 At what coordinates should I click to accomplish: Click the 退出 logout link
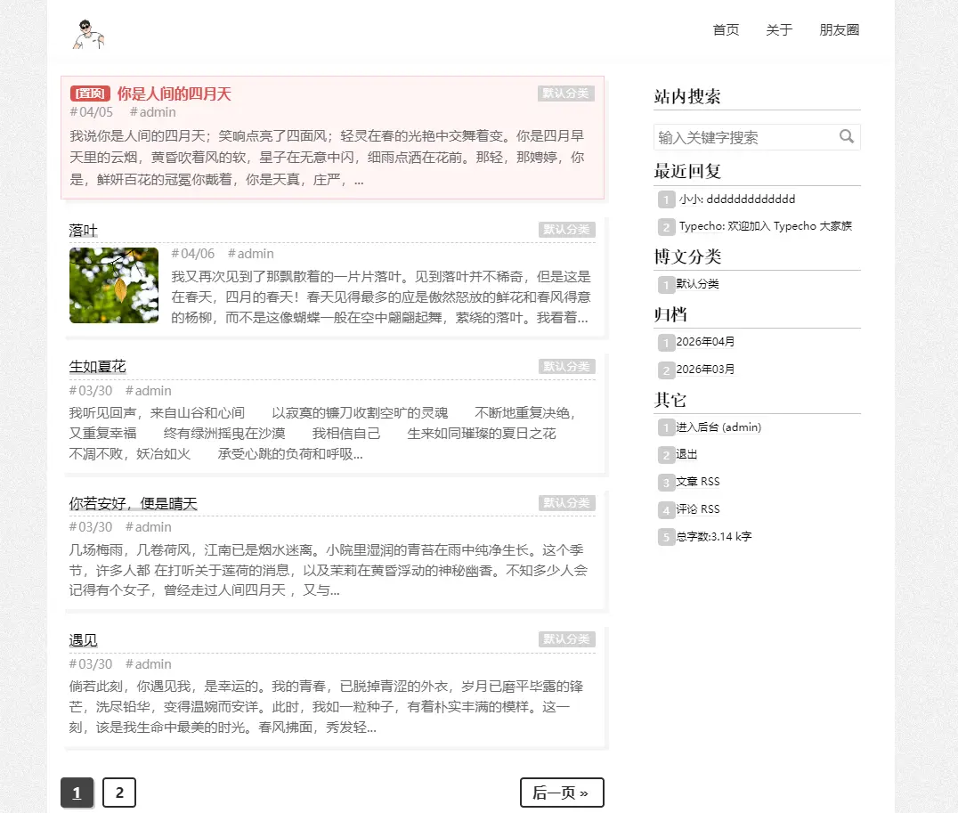(x=686, y=454)
